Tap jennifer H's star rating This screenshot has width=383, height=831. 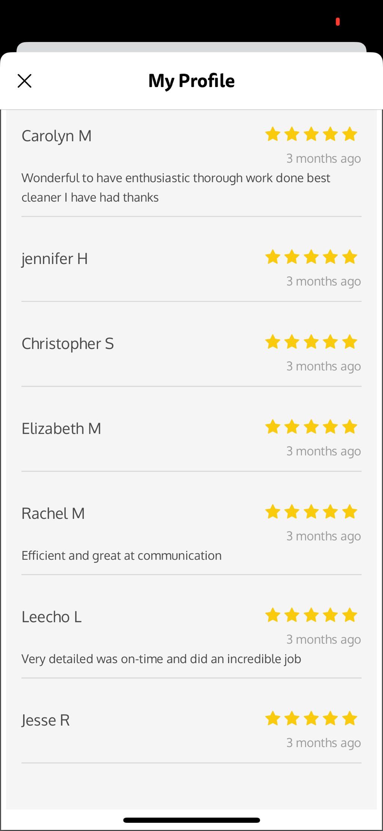(311, 257)
